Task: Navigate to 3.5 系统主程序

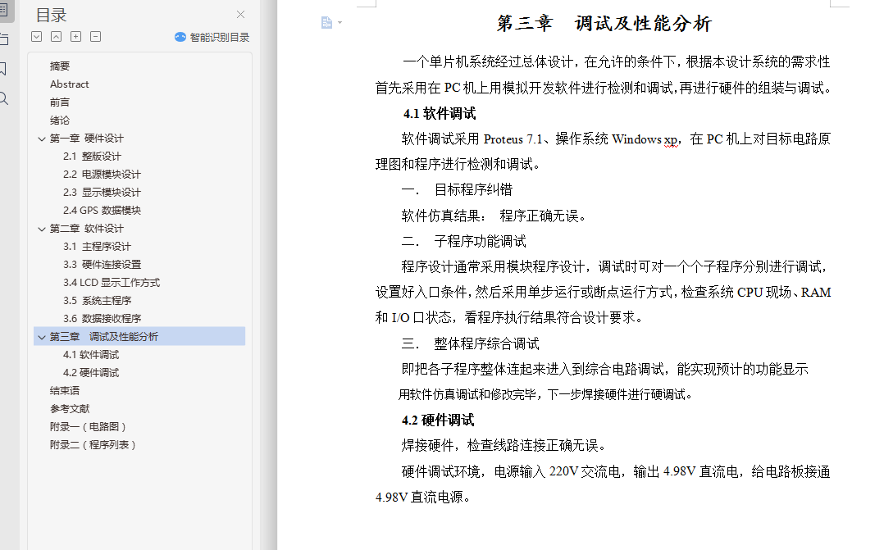Action: [97, 300]
